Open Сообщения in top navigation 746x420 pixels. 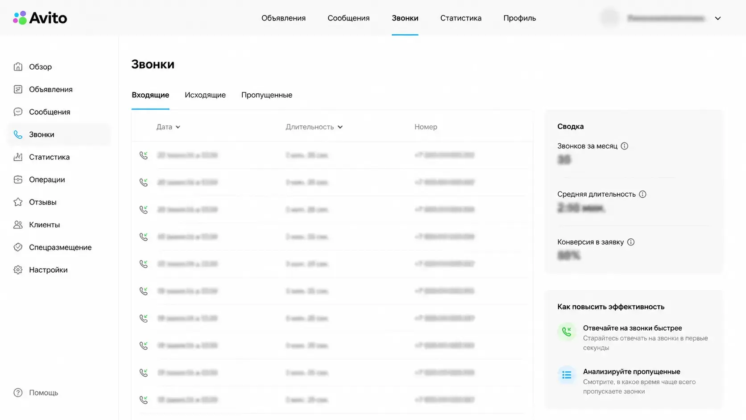click(x=348, y=18)
